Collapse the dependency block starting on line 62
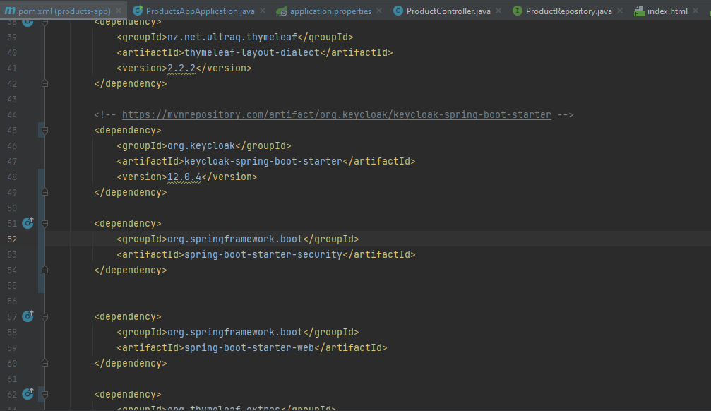 (45, 395)
